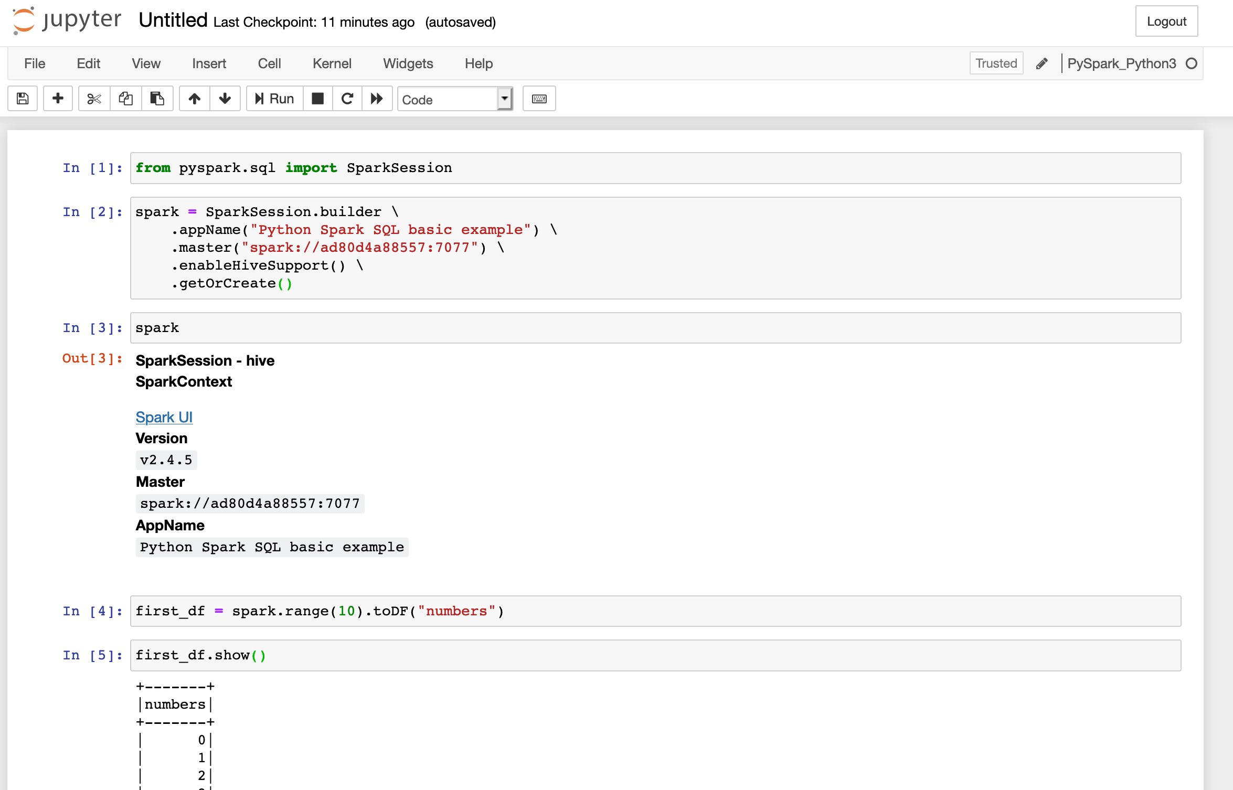Open the cell type Code dropdown
The width and height of the screenshot is (1233, 790).
(x=454, y=99)
